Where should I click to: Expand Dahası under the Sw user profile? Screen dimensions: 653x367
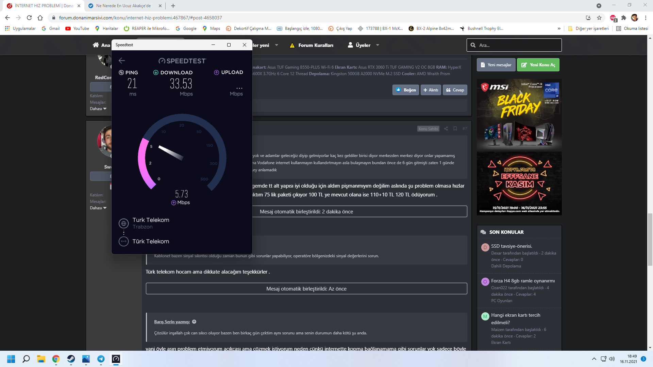pos(98,208)
